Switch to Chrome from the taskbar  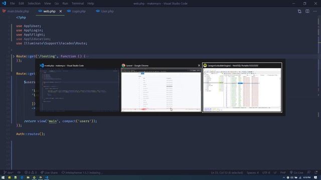40,177
